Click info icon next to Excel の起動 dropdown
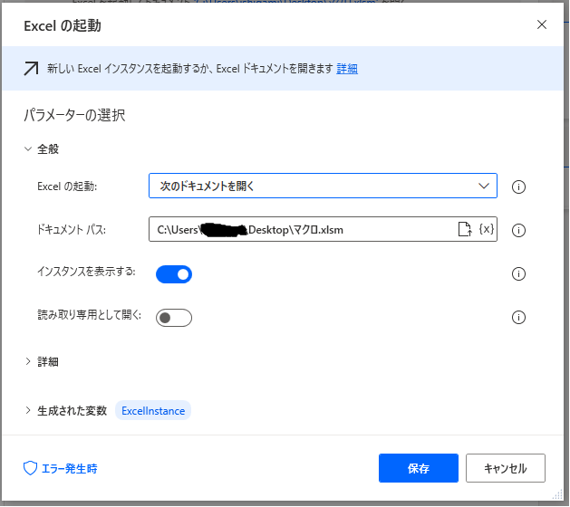This screenshot has height=507, width=570. (519, 187)
